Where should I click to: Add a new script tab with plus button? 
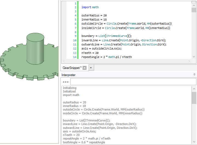(x=91, y=68)
